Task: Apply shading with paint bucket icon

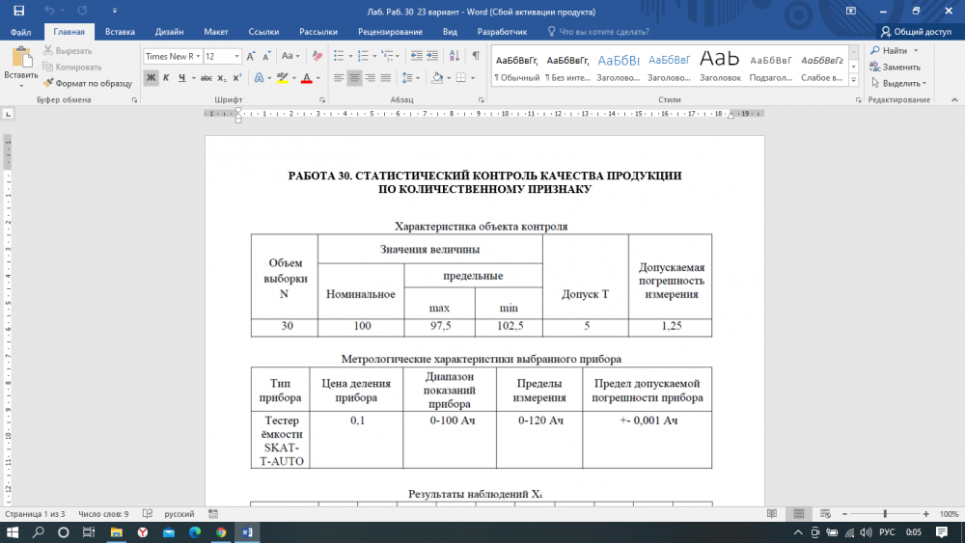Action: 437,78
